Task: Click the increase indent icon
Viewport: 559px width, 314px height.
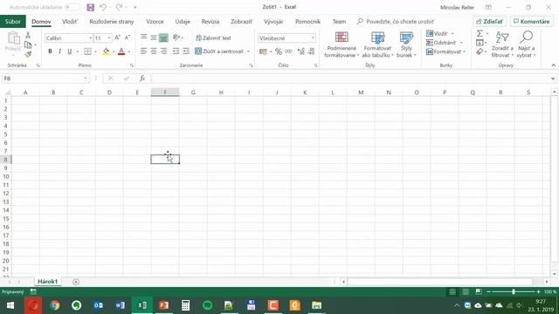Action: [x=186, y=51]
